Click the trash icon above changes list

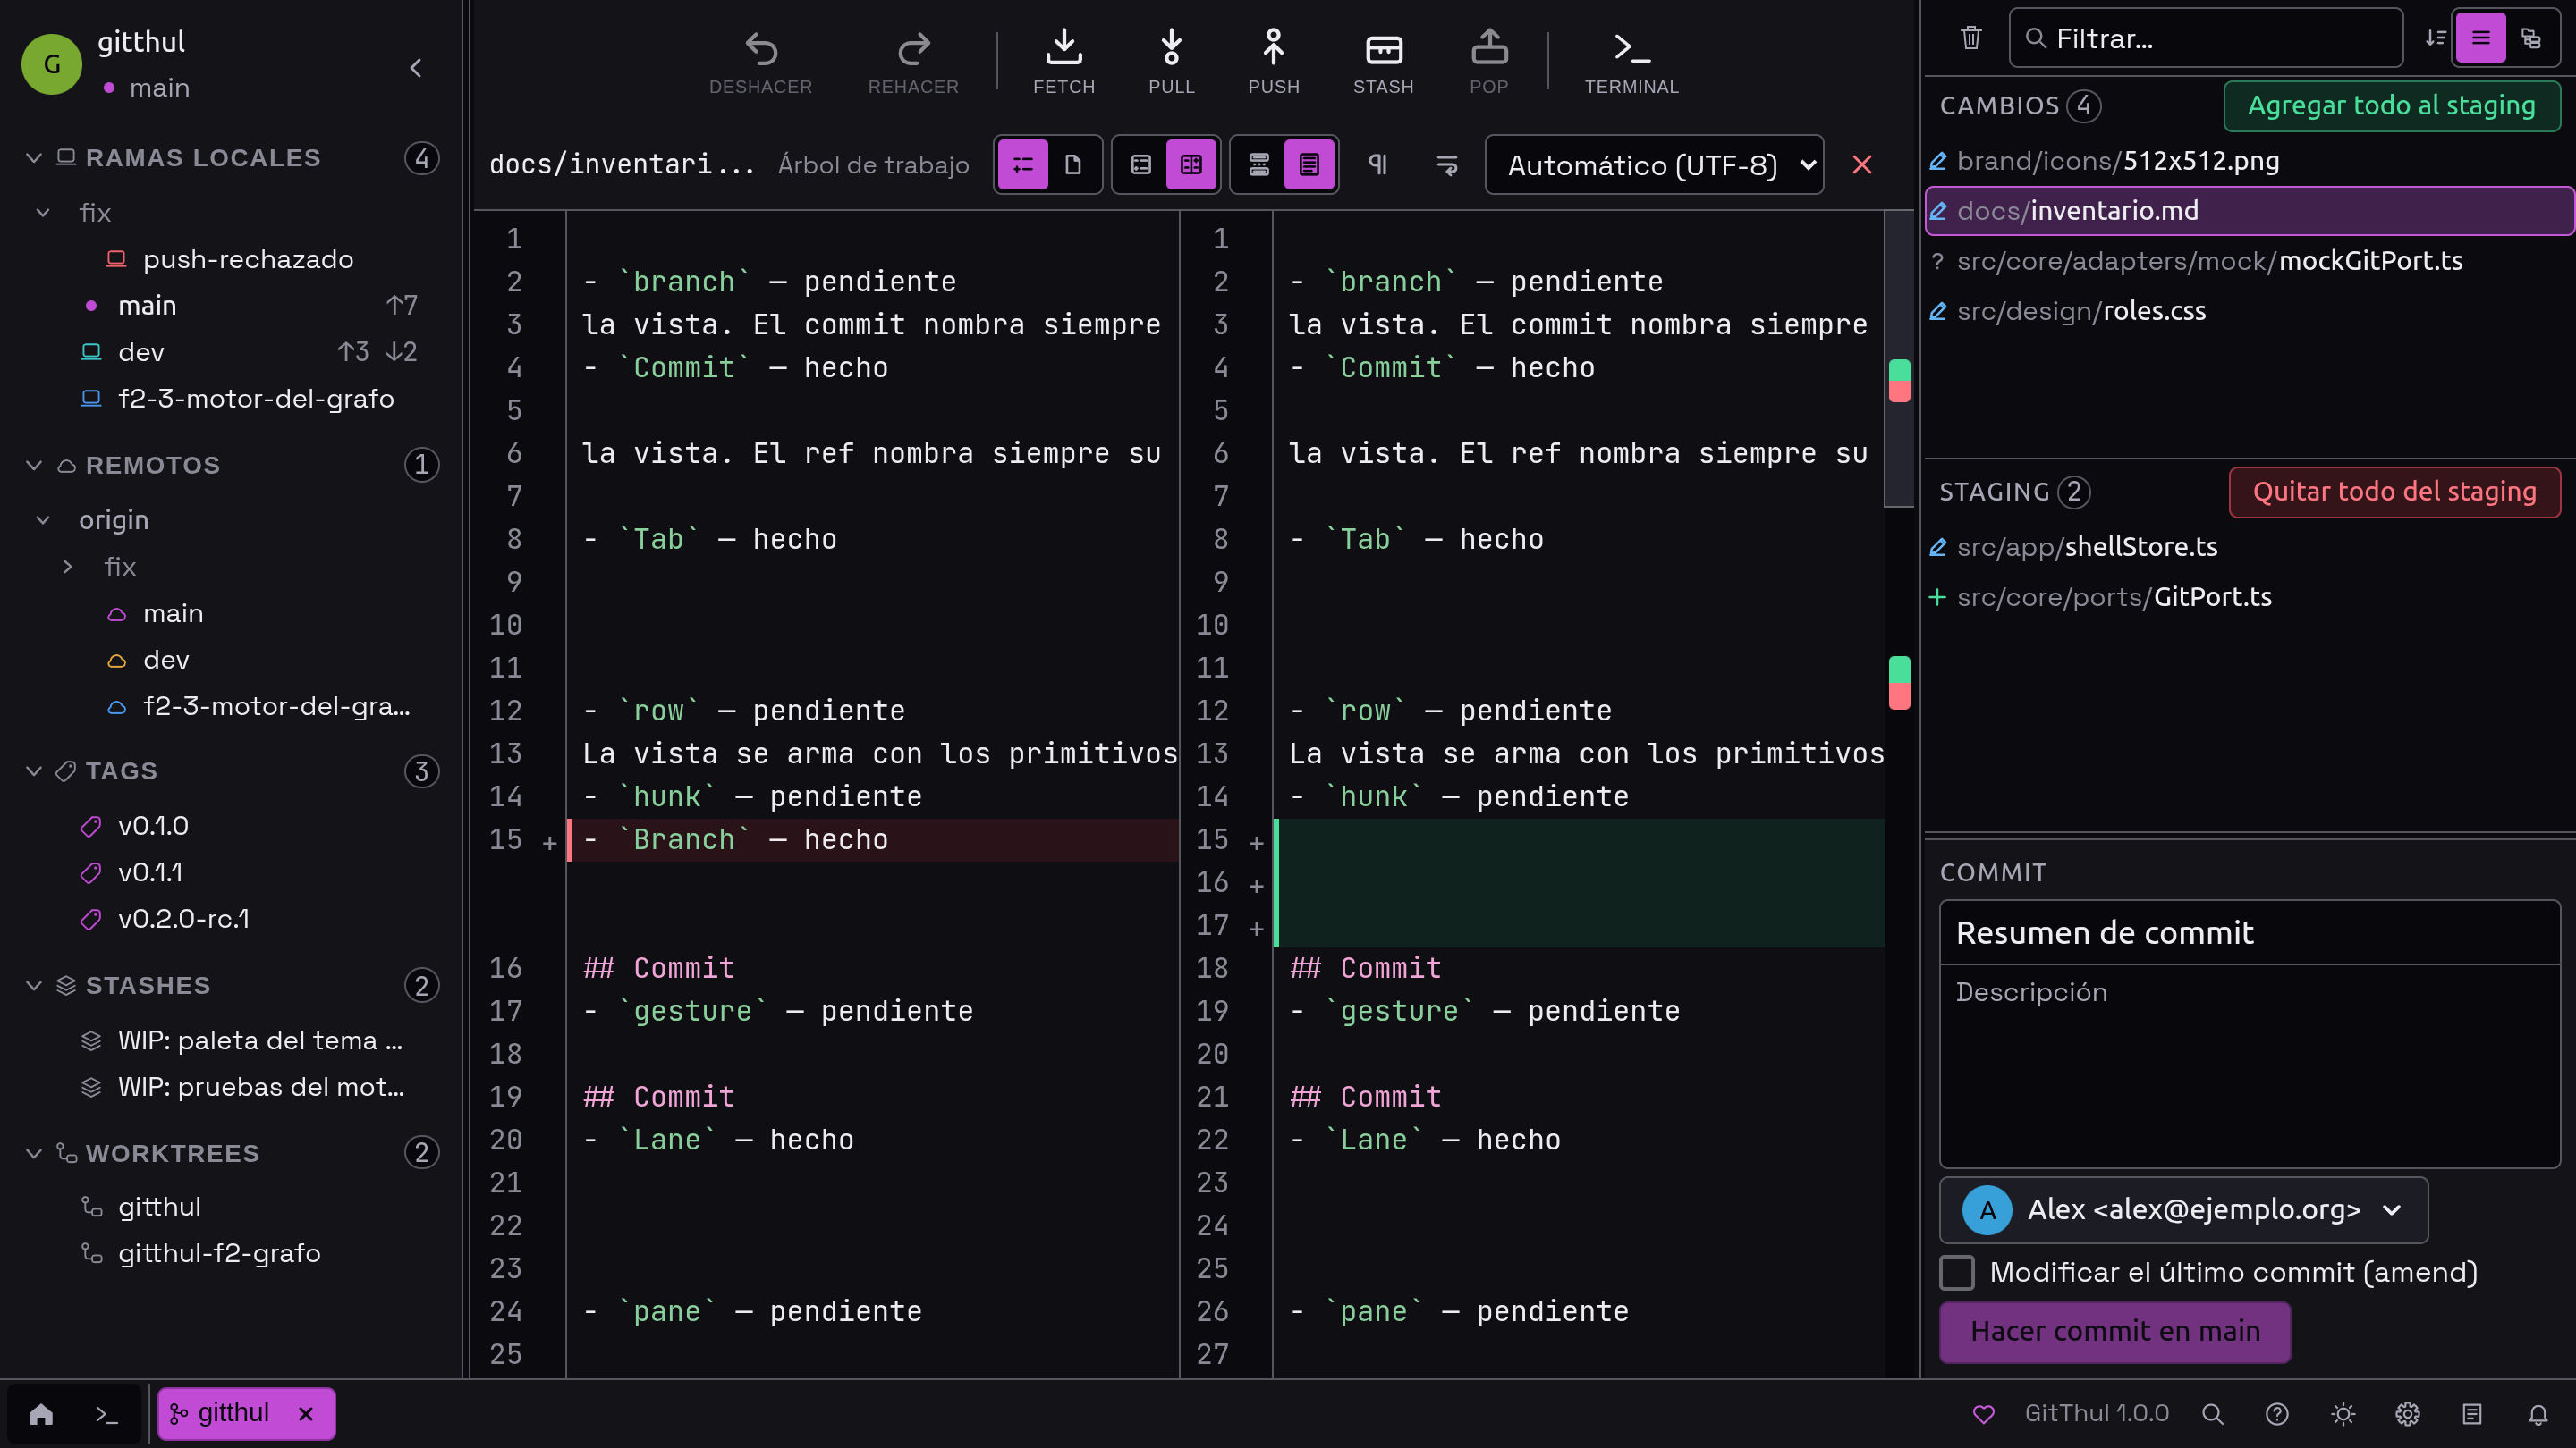pyautogui.click(x=1971, y=39)
